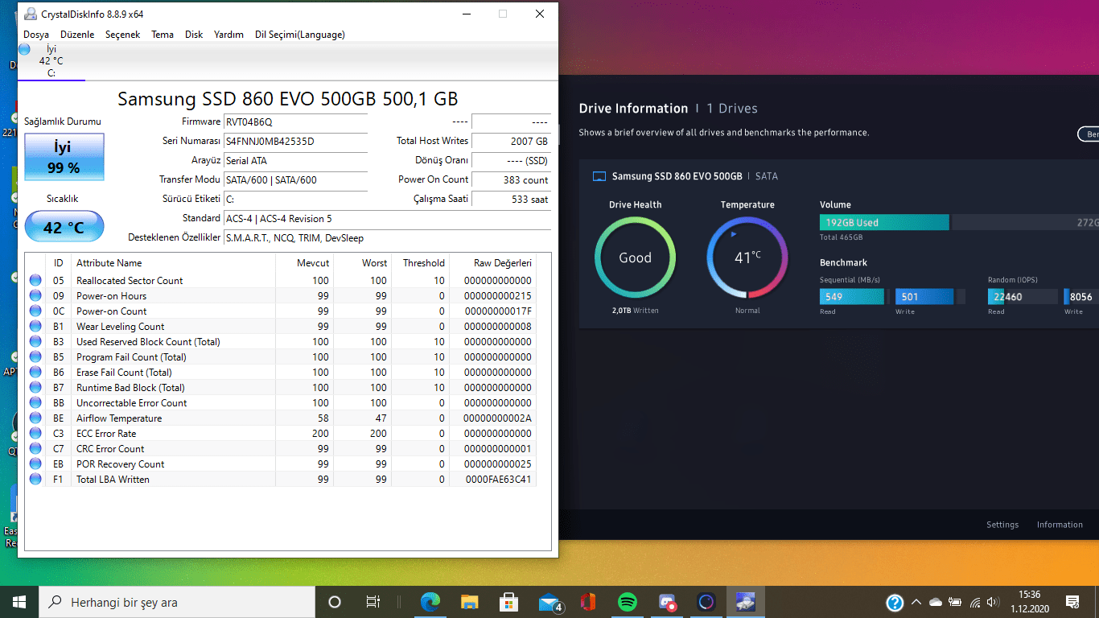Open the notification center icon

click(x=1072, y=602)
